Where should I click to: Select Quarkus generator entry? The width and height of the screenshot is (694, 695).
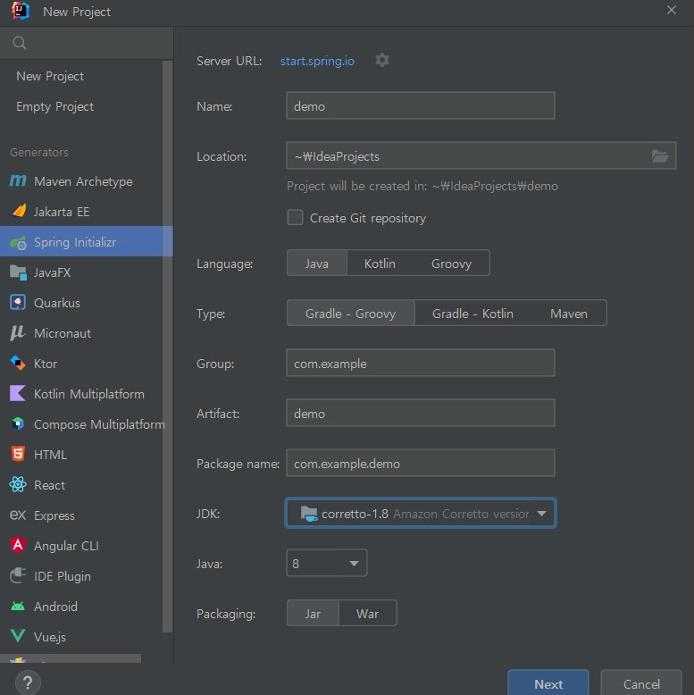coord(81,303)
